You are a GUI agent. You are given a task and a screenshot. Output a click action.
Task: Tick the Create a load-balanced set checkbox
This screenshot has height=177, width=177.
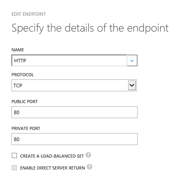coord(14,156)
